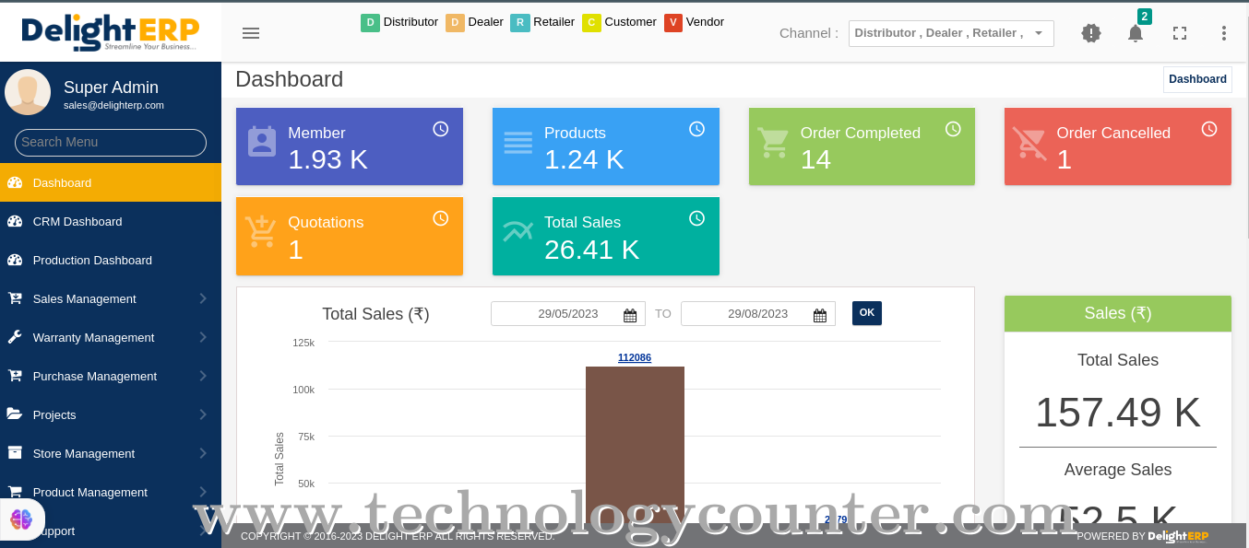Open the vertical three-dots options menu
Viewport: 1249px width, 548px height.
point(1224,33)
